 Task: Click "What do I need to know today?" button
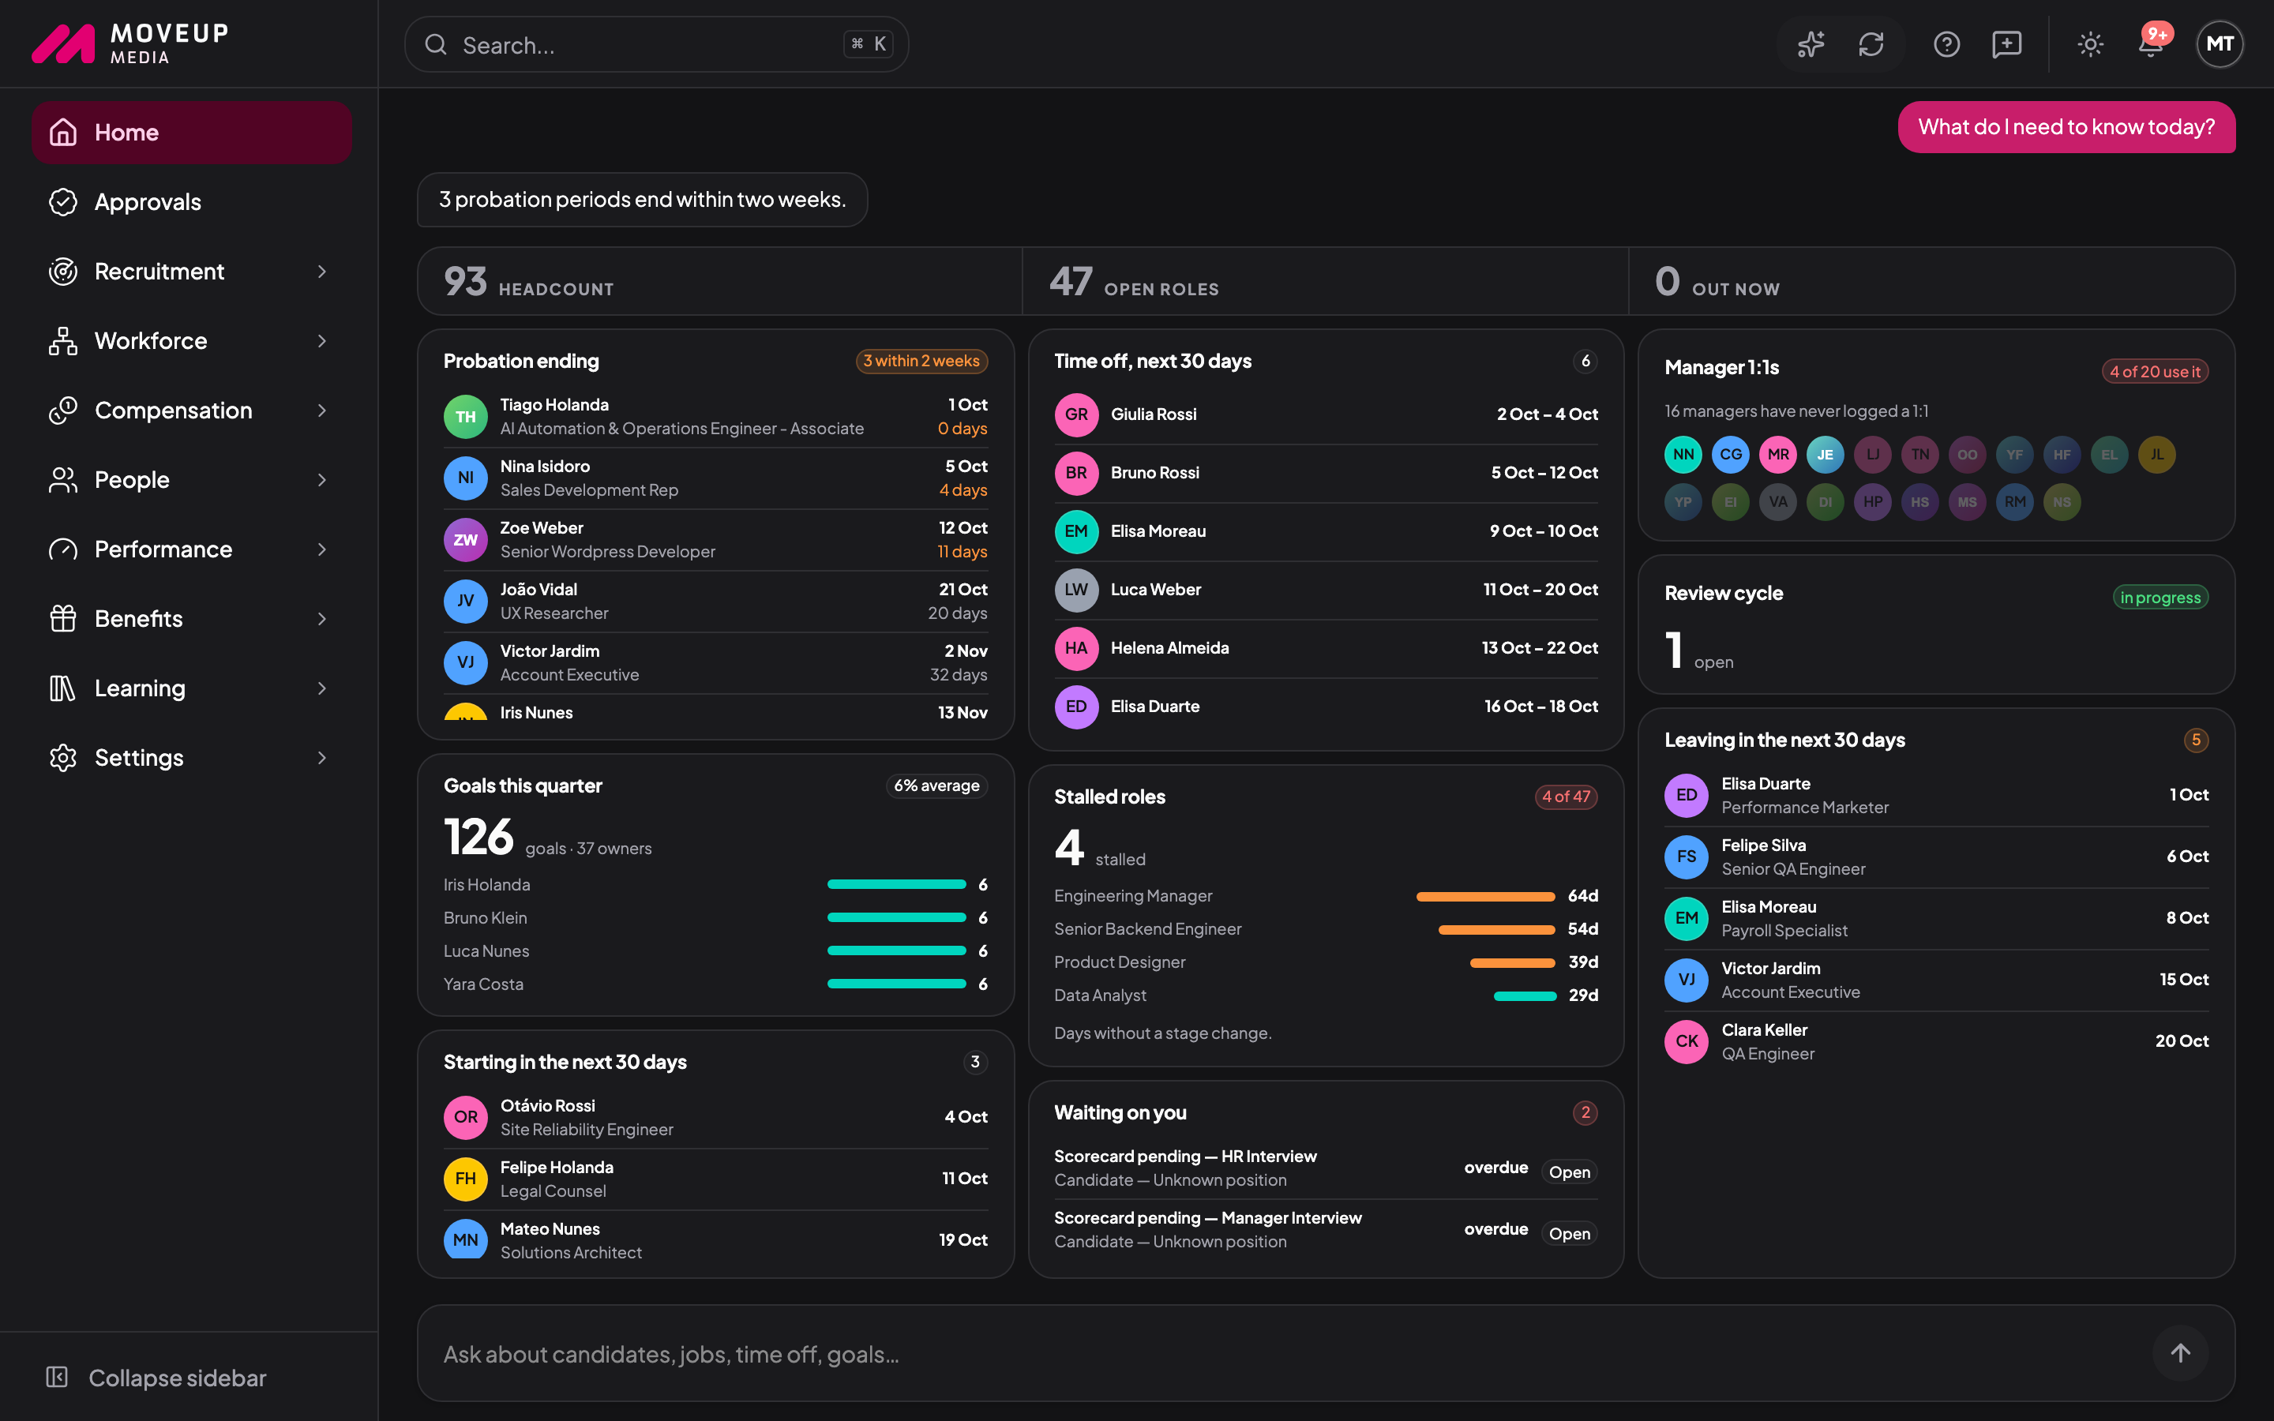click(x=2066, y=127)
